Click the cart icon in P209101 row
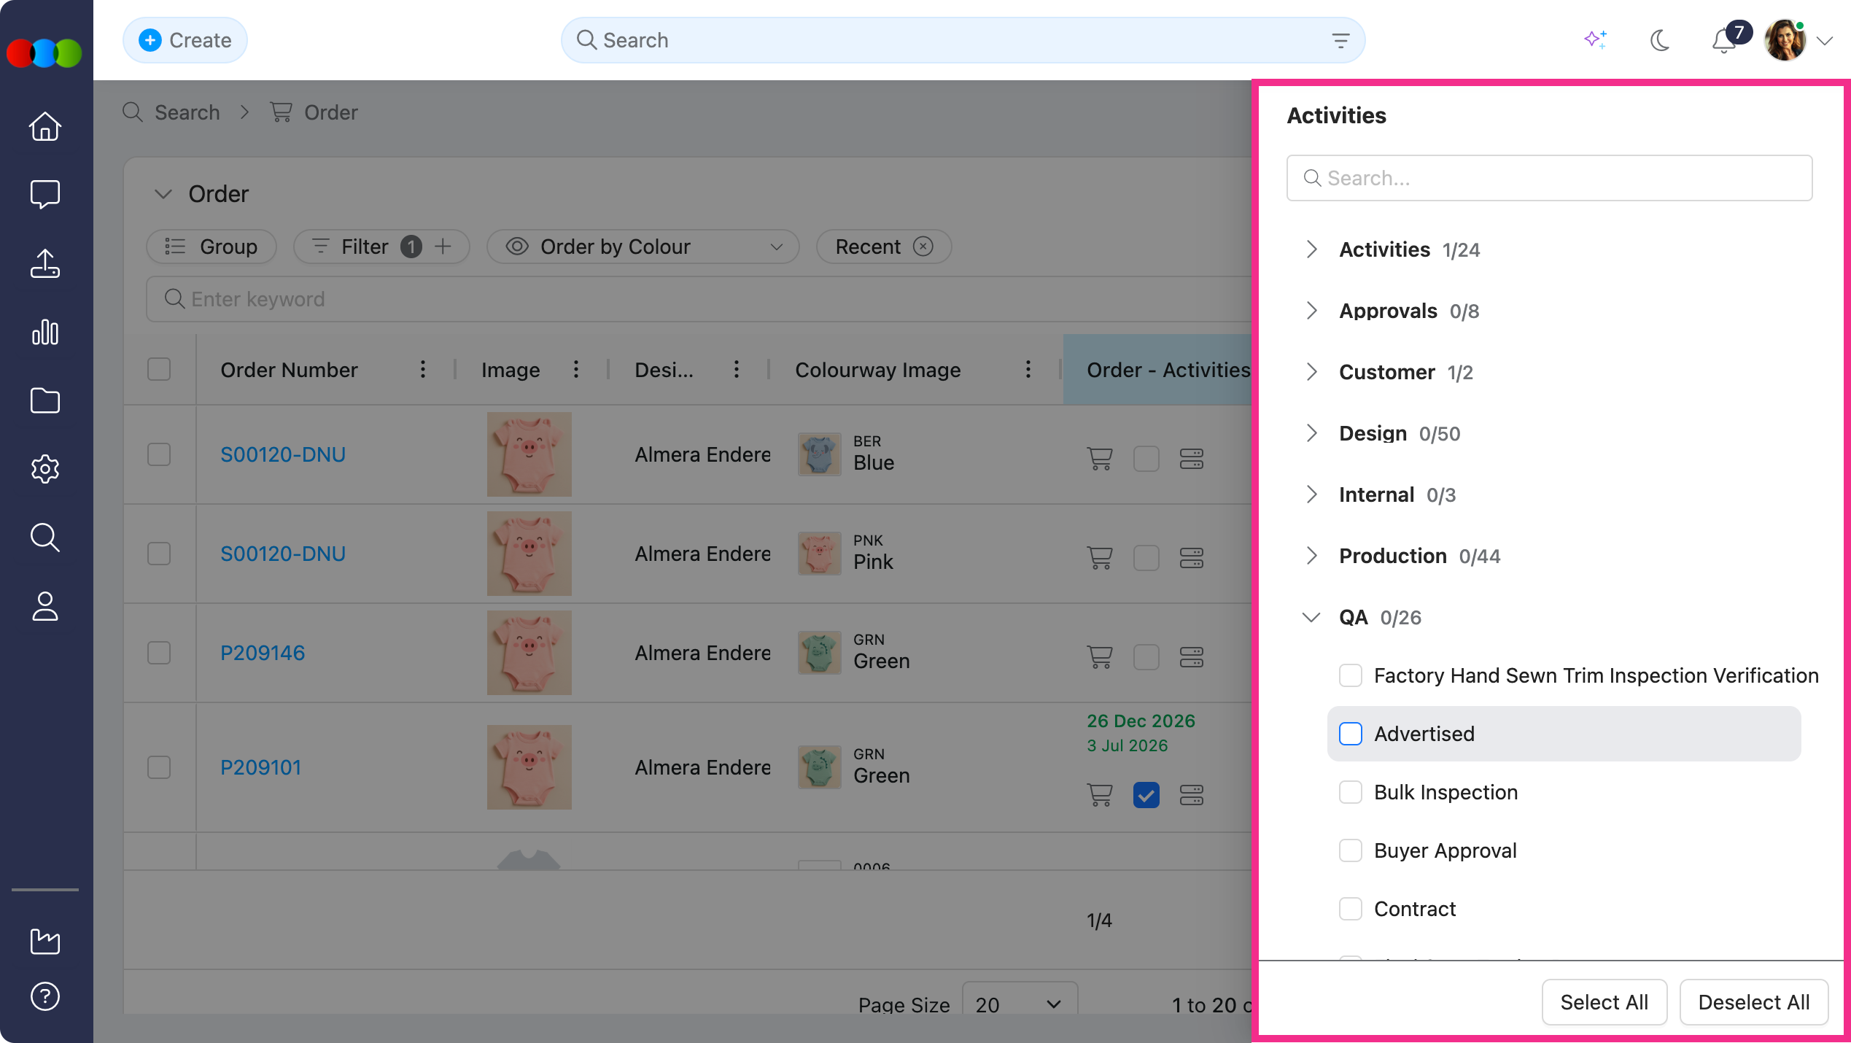1851x1043 pixels. coord(1100,795)
